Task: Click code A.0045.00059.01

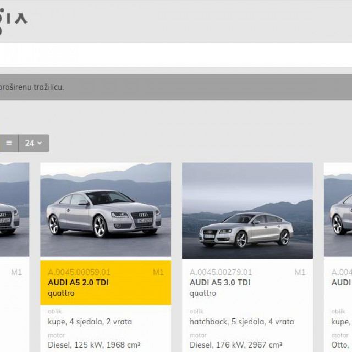Action: pyautogui.click(x=79, y=272)
